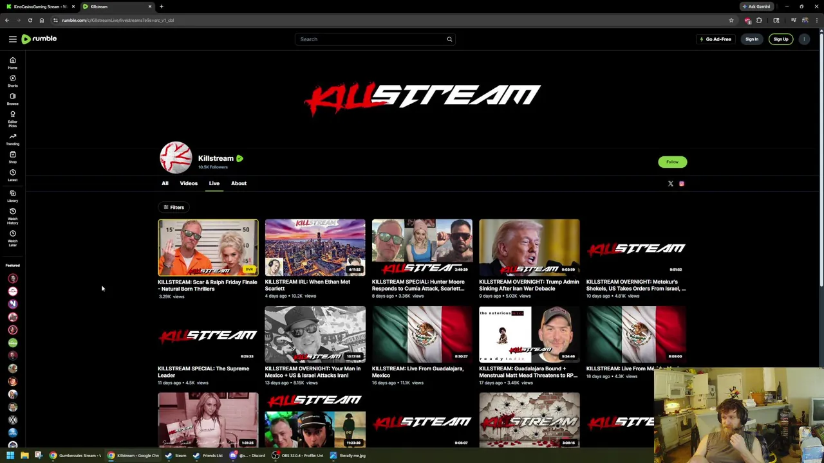Click the Go Ad-Free button
The width and height of the screenshot is (824, 463).
(715, 39)
